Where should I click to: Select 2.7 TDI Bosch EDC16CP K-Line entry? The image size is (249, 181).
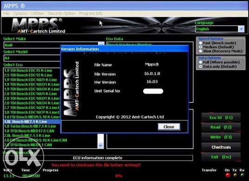coord(32,107)
